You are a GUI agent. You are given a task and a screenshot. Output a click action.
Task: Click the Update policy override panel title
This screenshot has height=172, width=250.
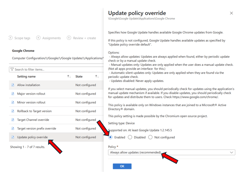click(x=137, y=13)
